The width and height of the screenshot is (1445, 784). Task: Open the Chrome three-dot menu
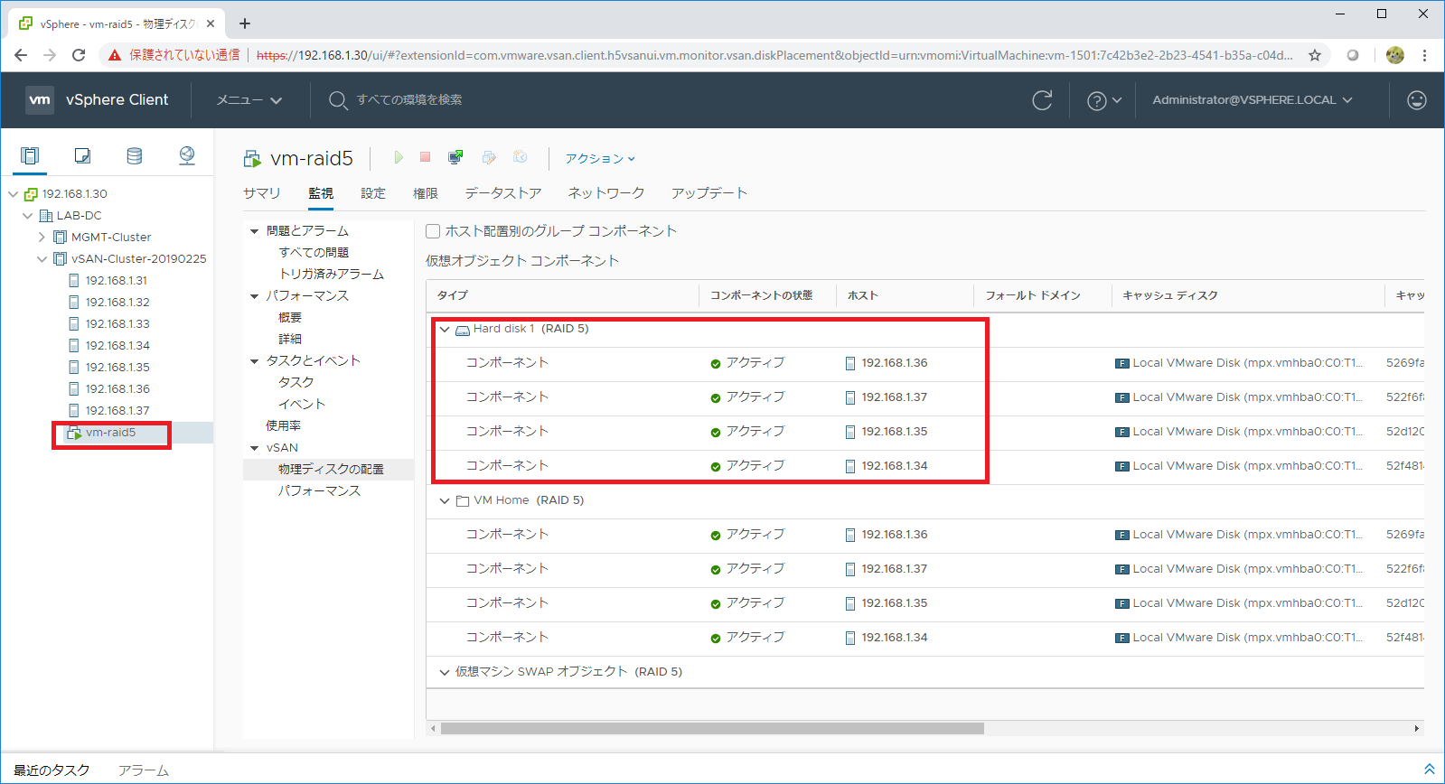coord(1424,55)
